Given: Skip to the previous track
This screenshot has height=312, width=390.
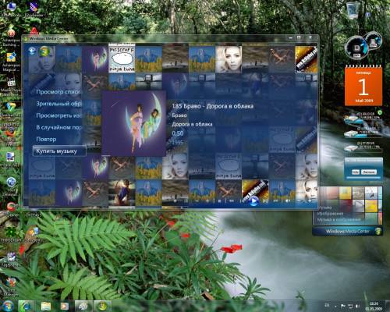Looking at the screenshot, I should [x=243, y=201].
